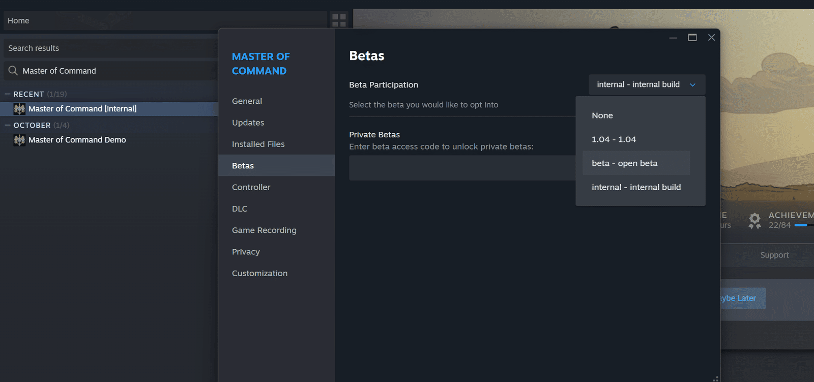Go to the Privacy tab
814x382 pixels.
(x=276, y=252)
